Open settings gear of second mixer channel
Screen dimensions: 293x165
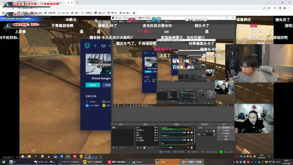point(192,140)
